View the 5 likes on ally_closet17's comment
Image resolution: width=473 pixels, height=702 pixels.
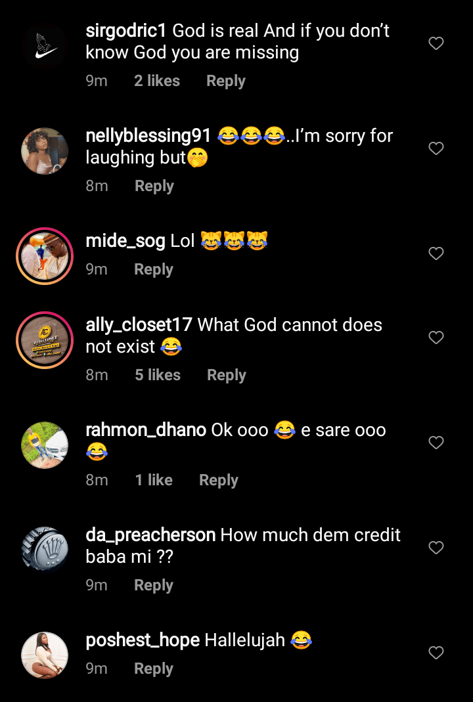point(158,376)
